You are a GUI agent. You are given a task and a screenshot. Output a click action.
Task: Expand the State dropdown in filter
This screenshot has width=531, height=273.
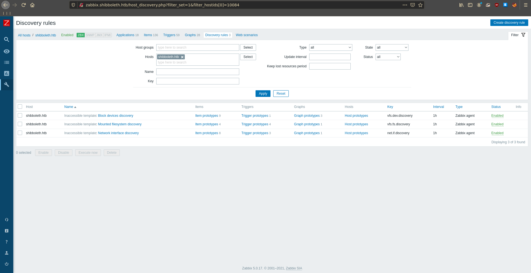(x=392, y=47)
